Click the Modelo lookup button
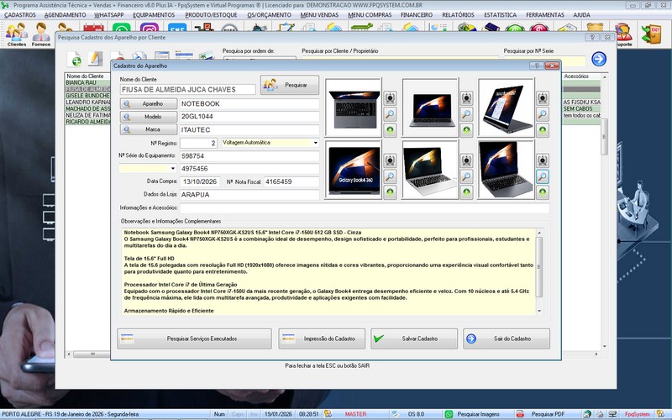 149,117
